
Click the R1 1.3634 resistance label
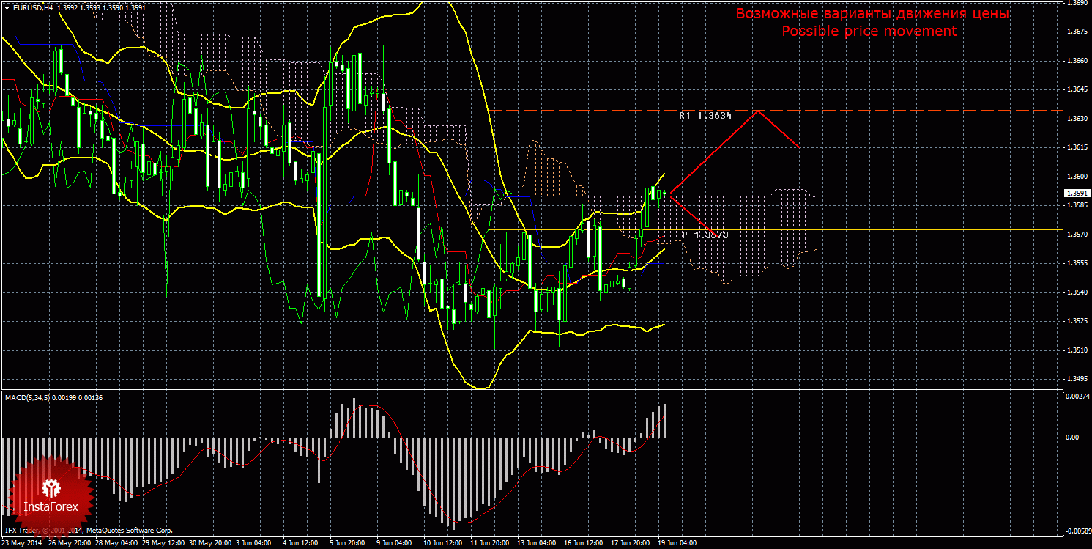click(x=705, y=116)
